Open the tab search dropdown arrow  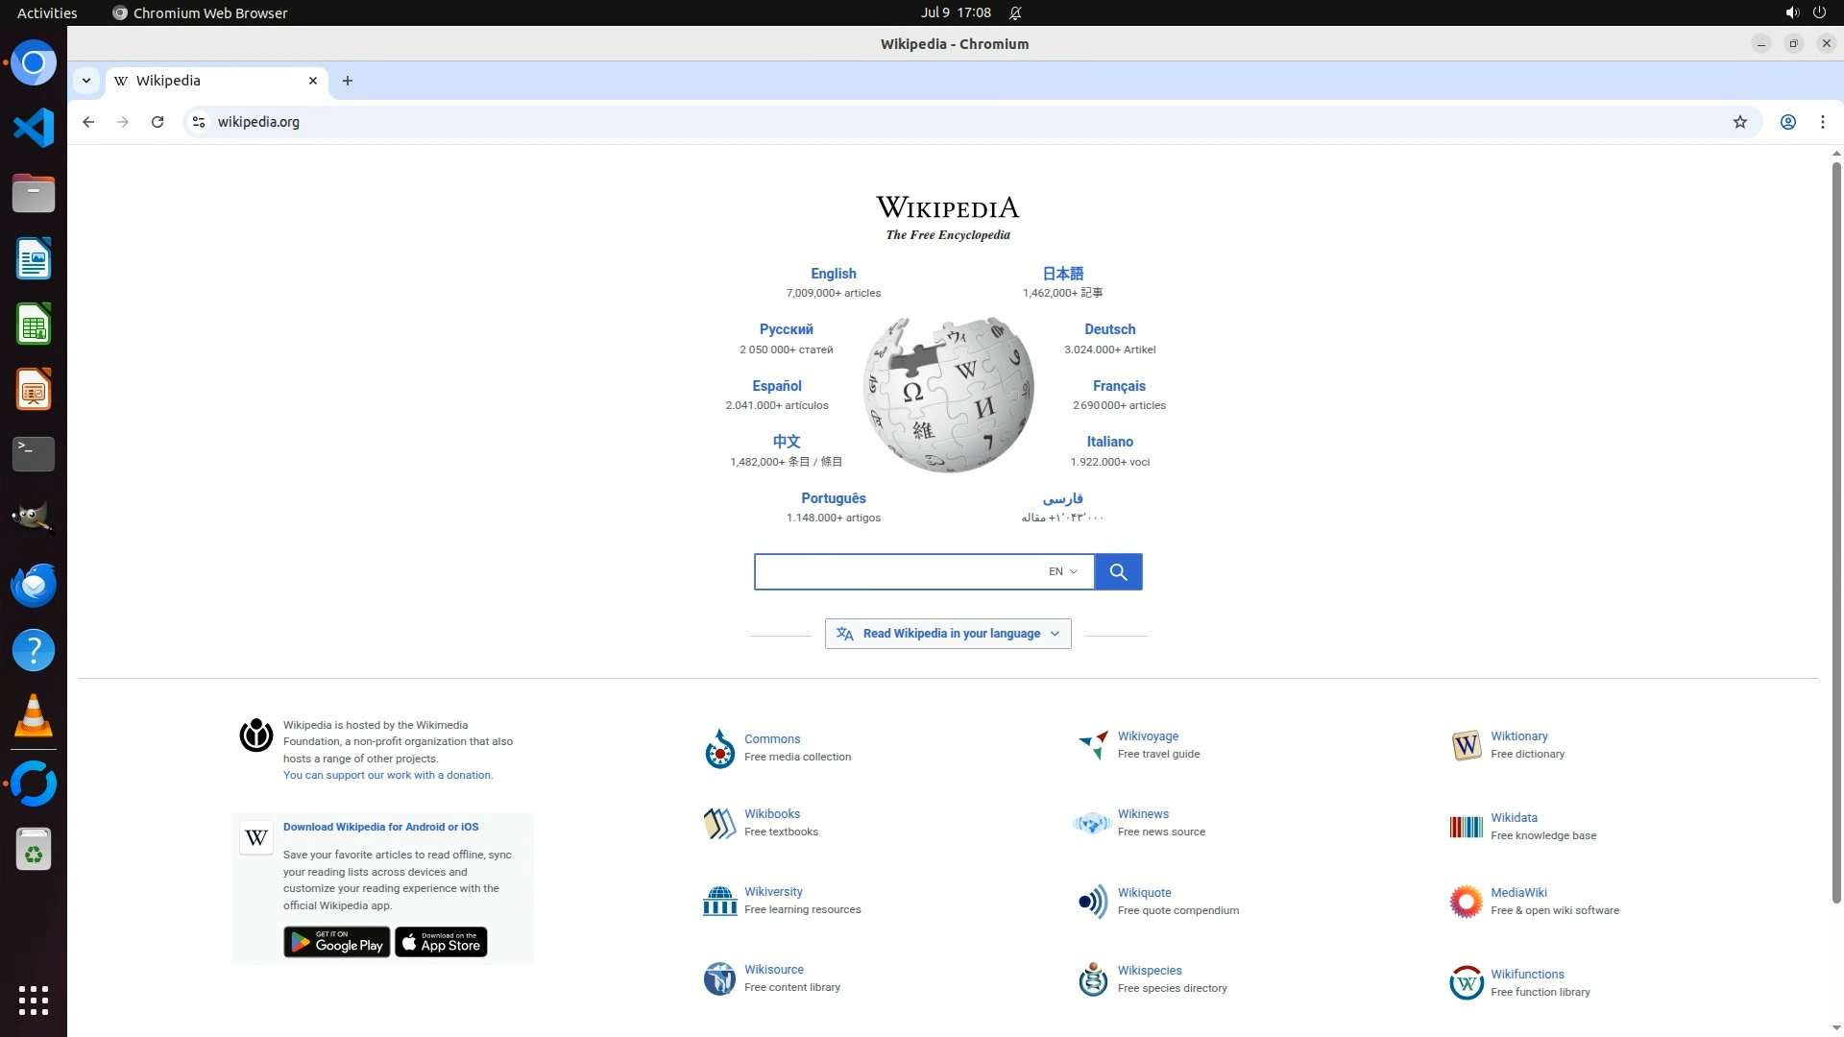coord(86,81)
